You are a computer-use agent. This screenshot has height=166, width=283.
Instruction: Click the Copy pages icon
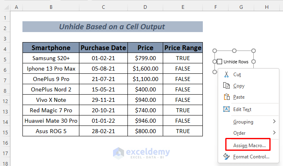tap(226, 85)
